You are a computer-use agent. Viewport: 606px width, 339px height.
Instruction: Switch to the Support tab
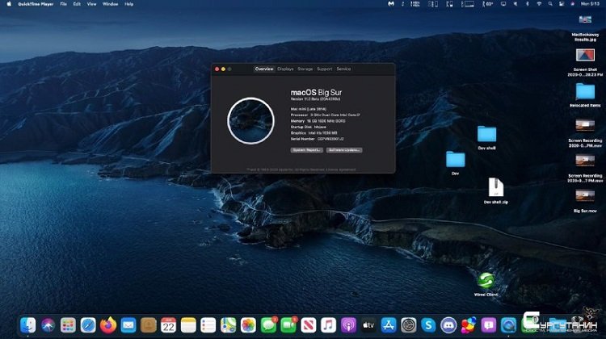pyautogui.click(x=325, y=69)
